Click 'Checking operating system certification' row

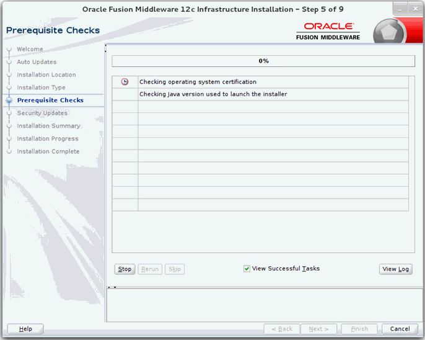(x=260, y=82)
